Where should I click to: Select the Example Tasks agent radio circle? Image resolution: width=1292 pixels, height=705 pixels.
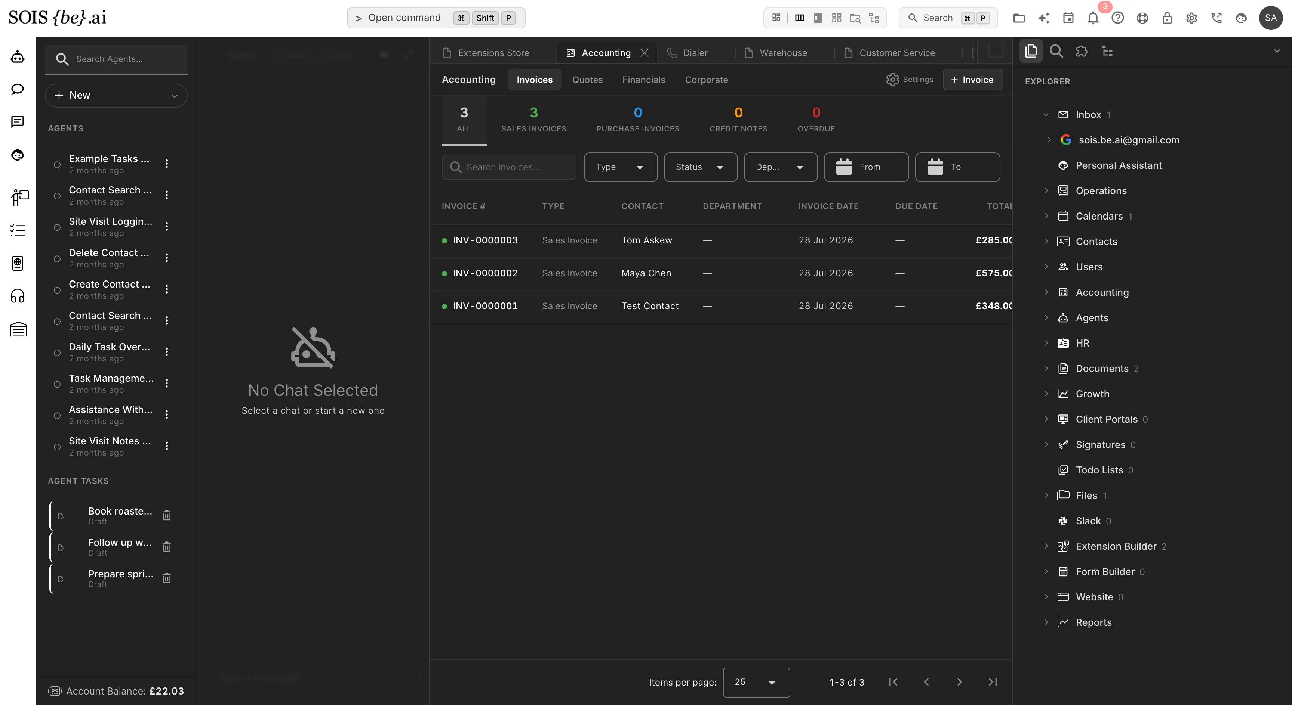(x=57, y=164)
